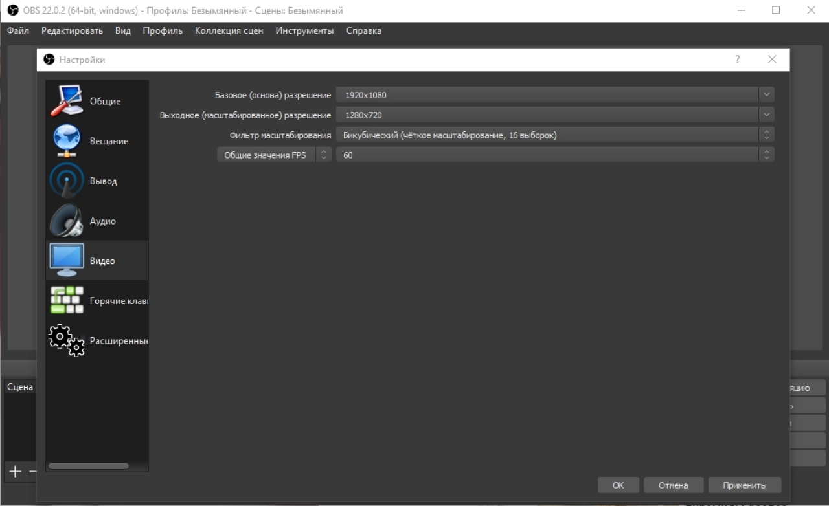
Task: Apply settings with Применить button
Action: (744, 485)
